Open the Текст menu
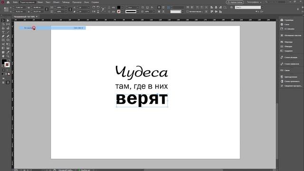Viewport: 304px width, 171px height. pos(48,2)
